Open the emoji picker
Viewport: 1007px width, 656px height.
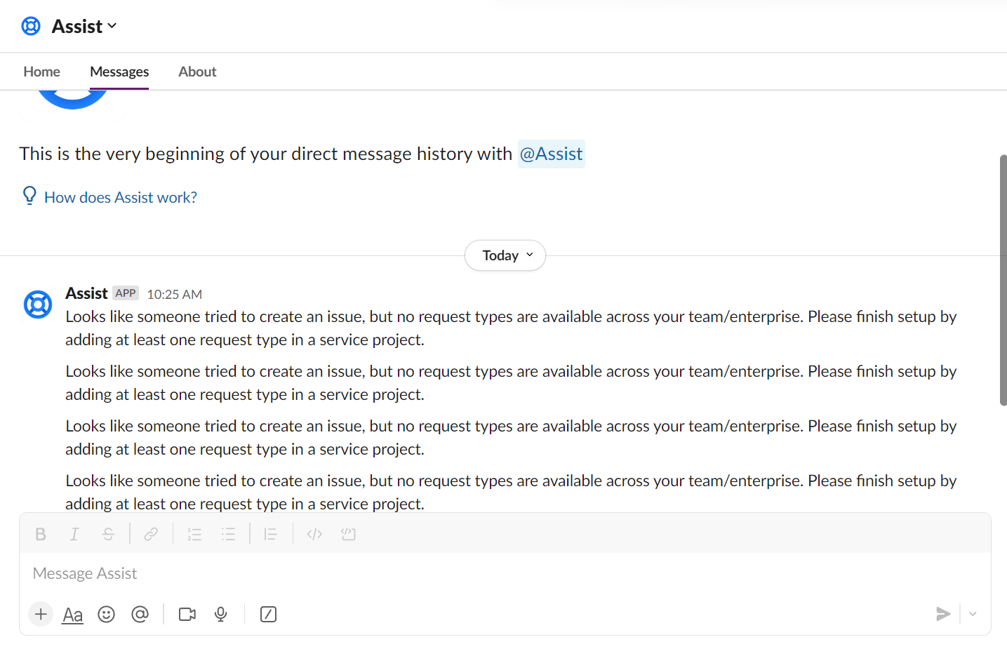point(106,615)
